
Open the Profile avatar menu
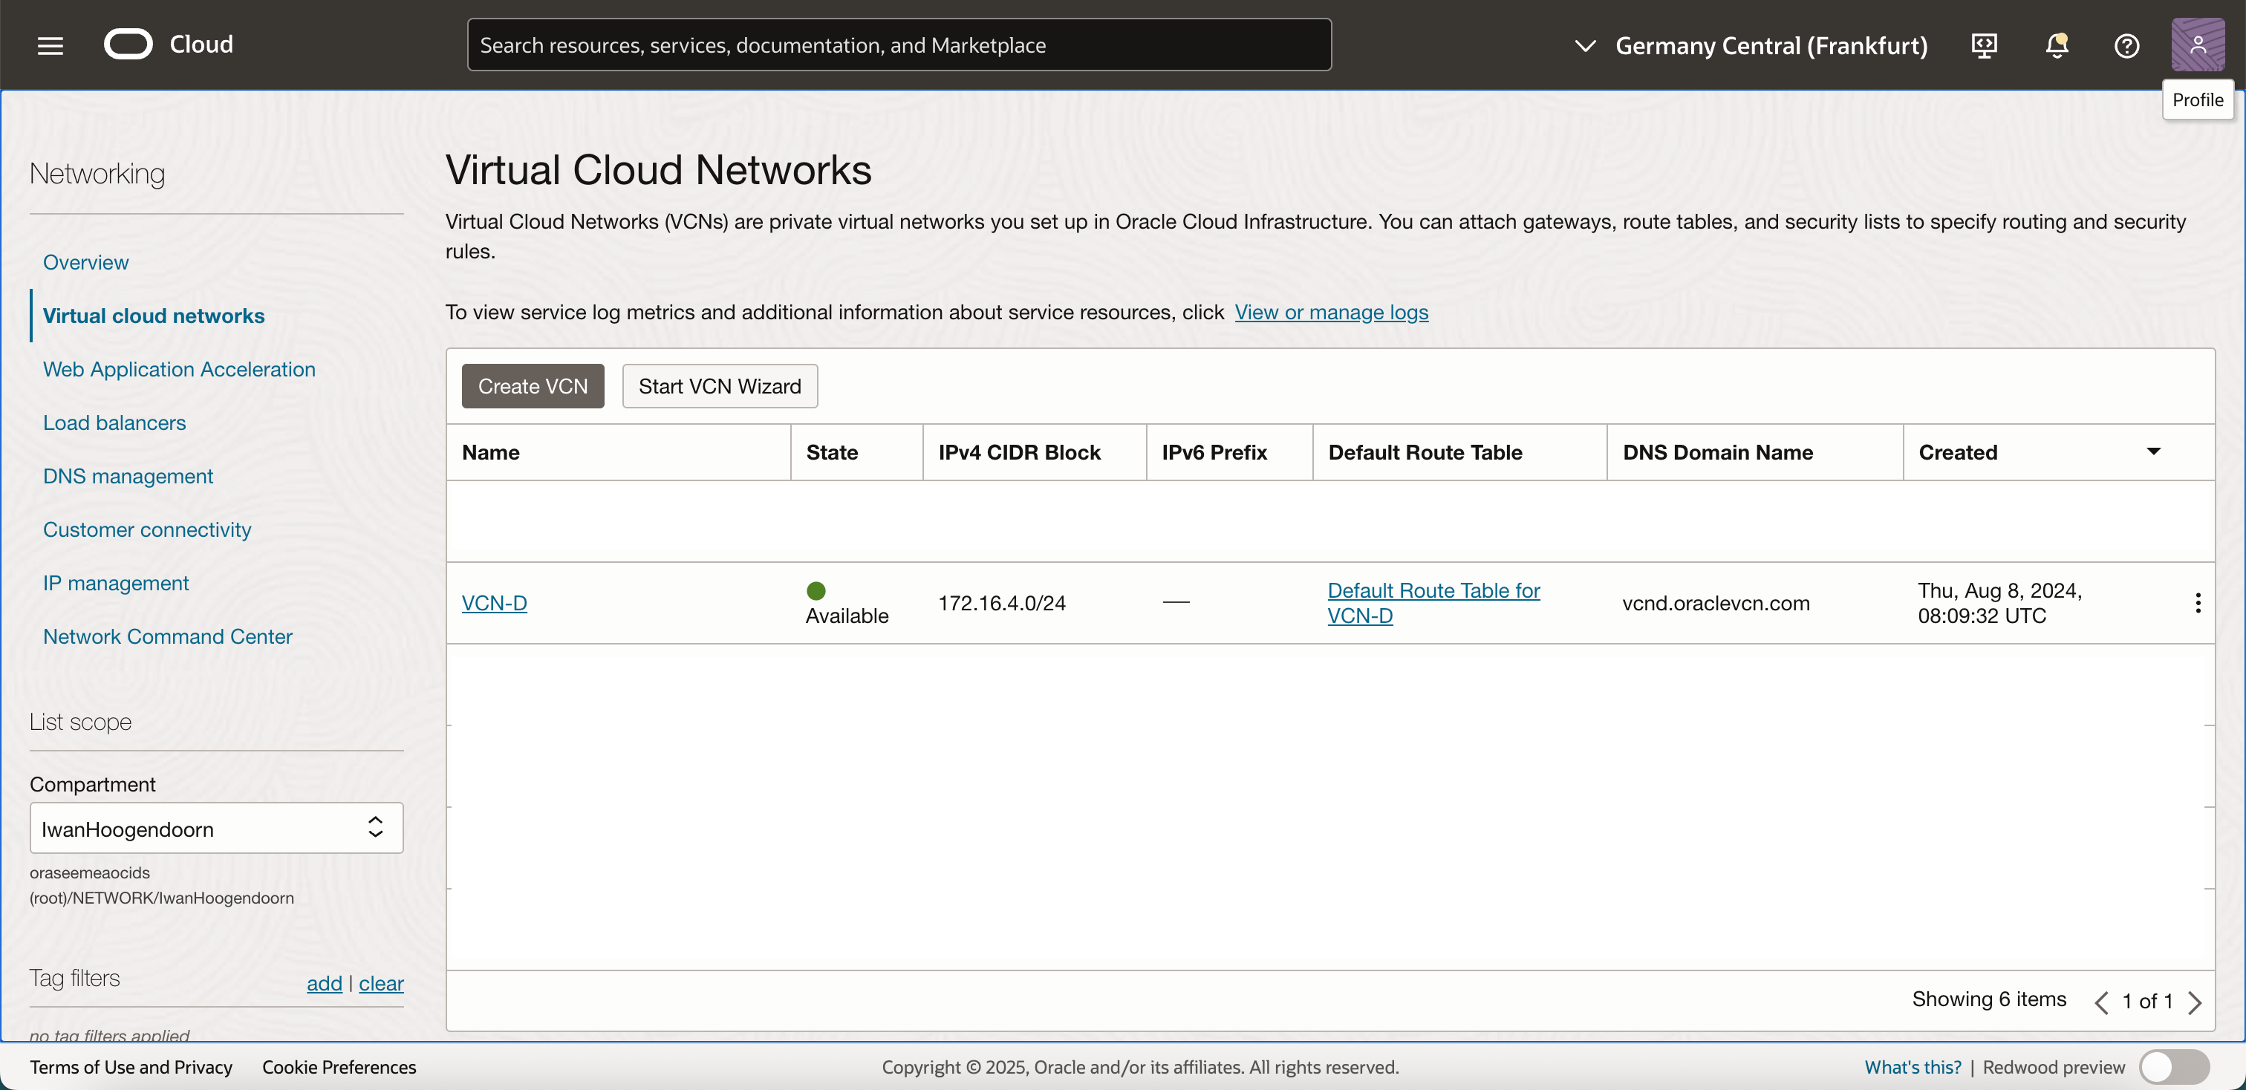click(x=2196, y=45)
